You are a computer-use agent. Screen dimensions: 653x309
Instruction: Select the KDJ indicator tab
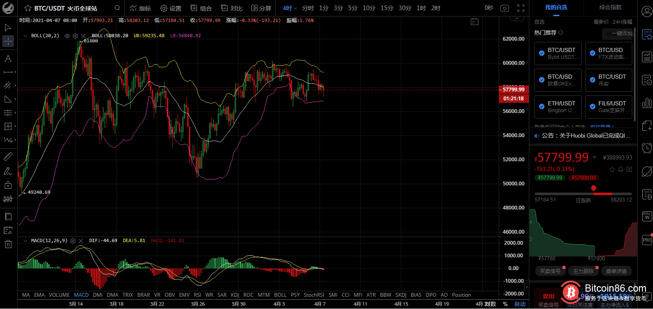(x=235, y=295)
